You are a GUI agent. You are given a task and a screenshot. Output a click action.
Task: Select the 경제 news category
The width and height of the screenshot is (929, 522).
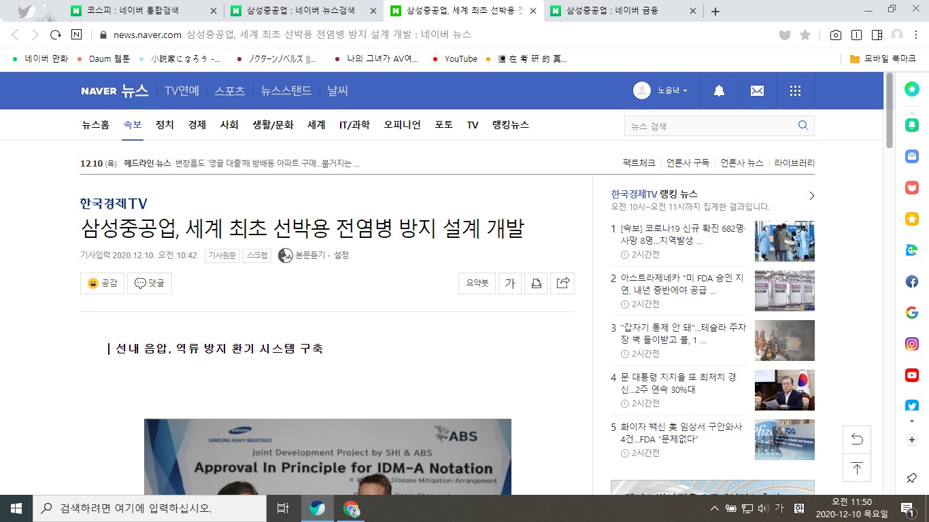coord(197,125)
